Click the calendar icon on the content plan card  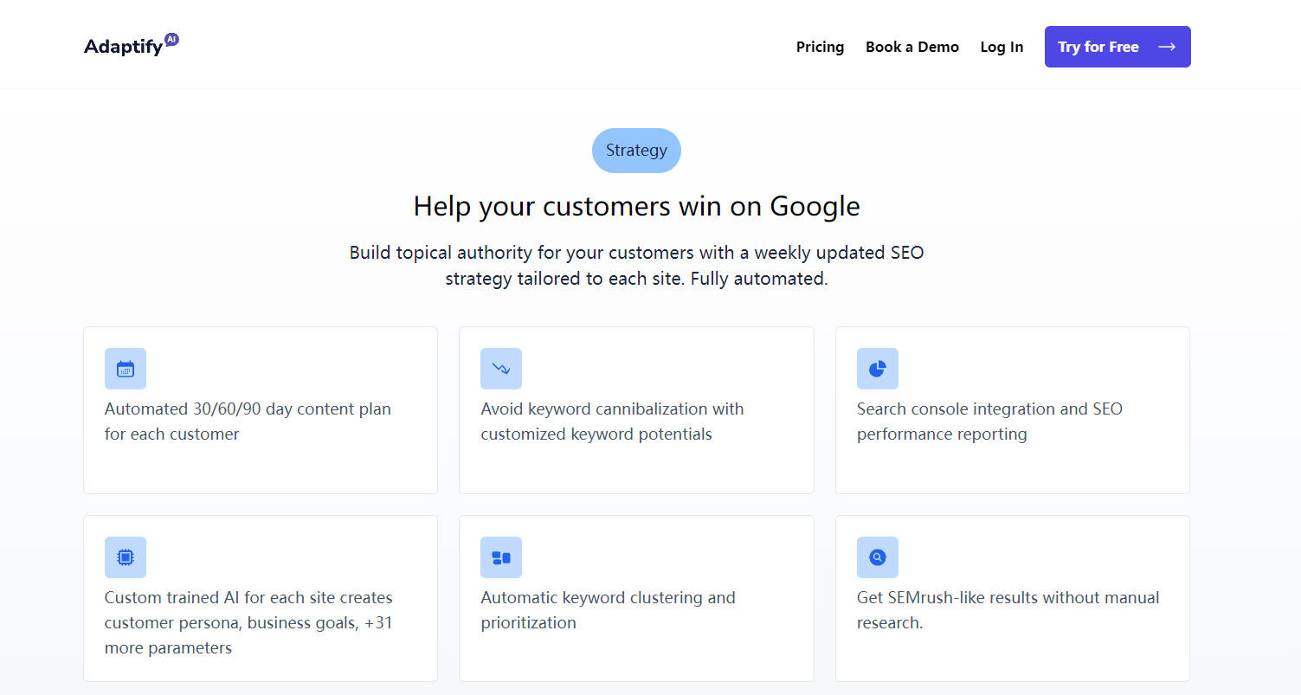pyautogui.click(x=125, y=369)
